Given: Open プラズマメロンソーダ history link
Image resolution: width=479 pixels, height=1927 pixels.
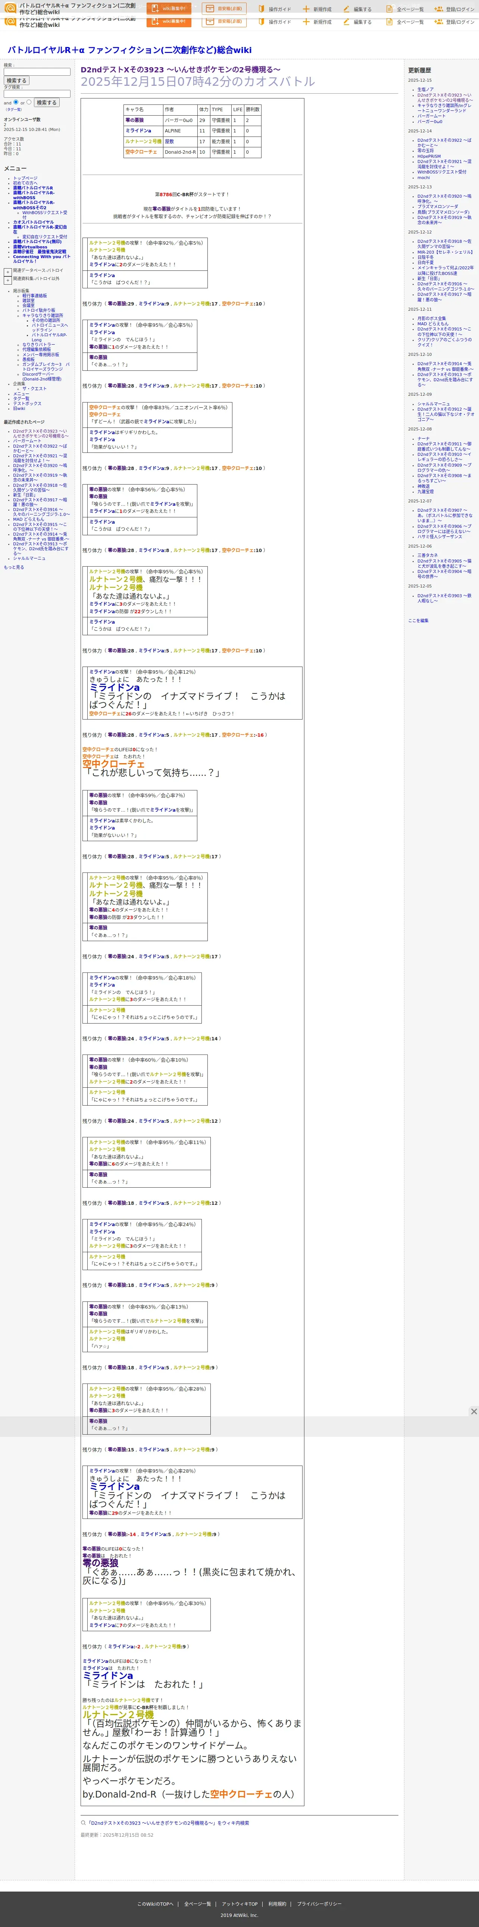Looking at the screenshot, I should 438,207.
